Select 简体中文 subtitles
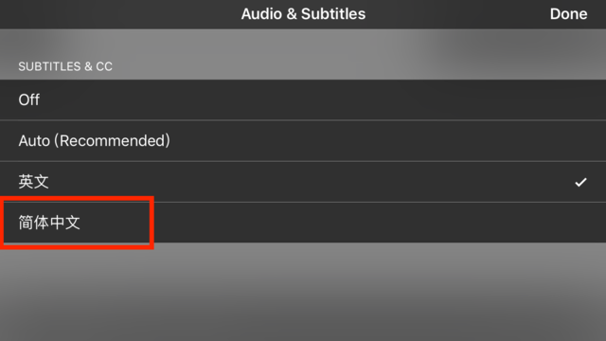The height and width of the screenshot is (341, 606). coord(303,223)
